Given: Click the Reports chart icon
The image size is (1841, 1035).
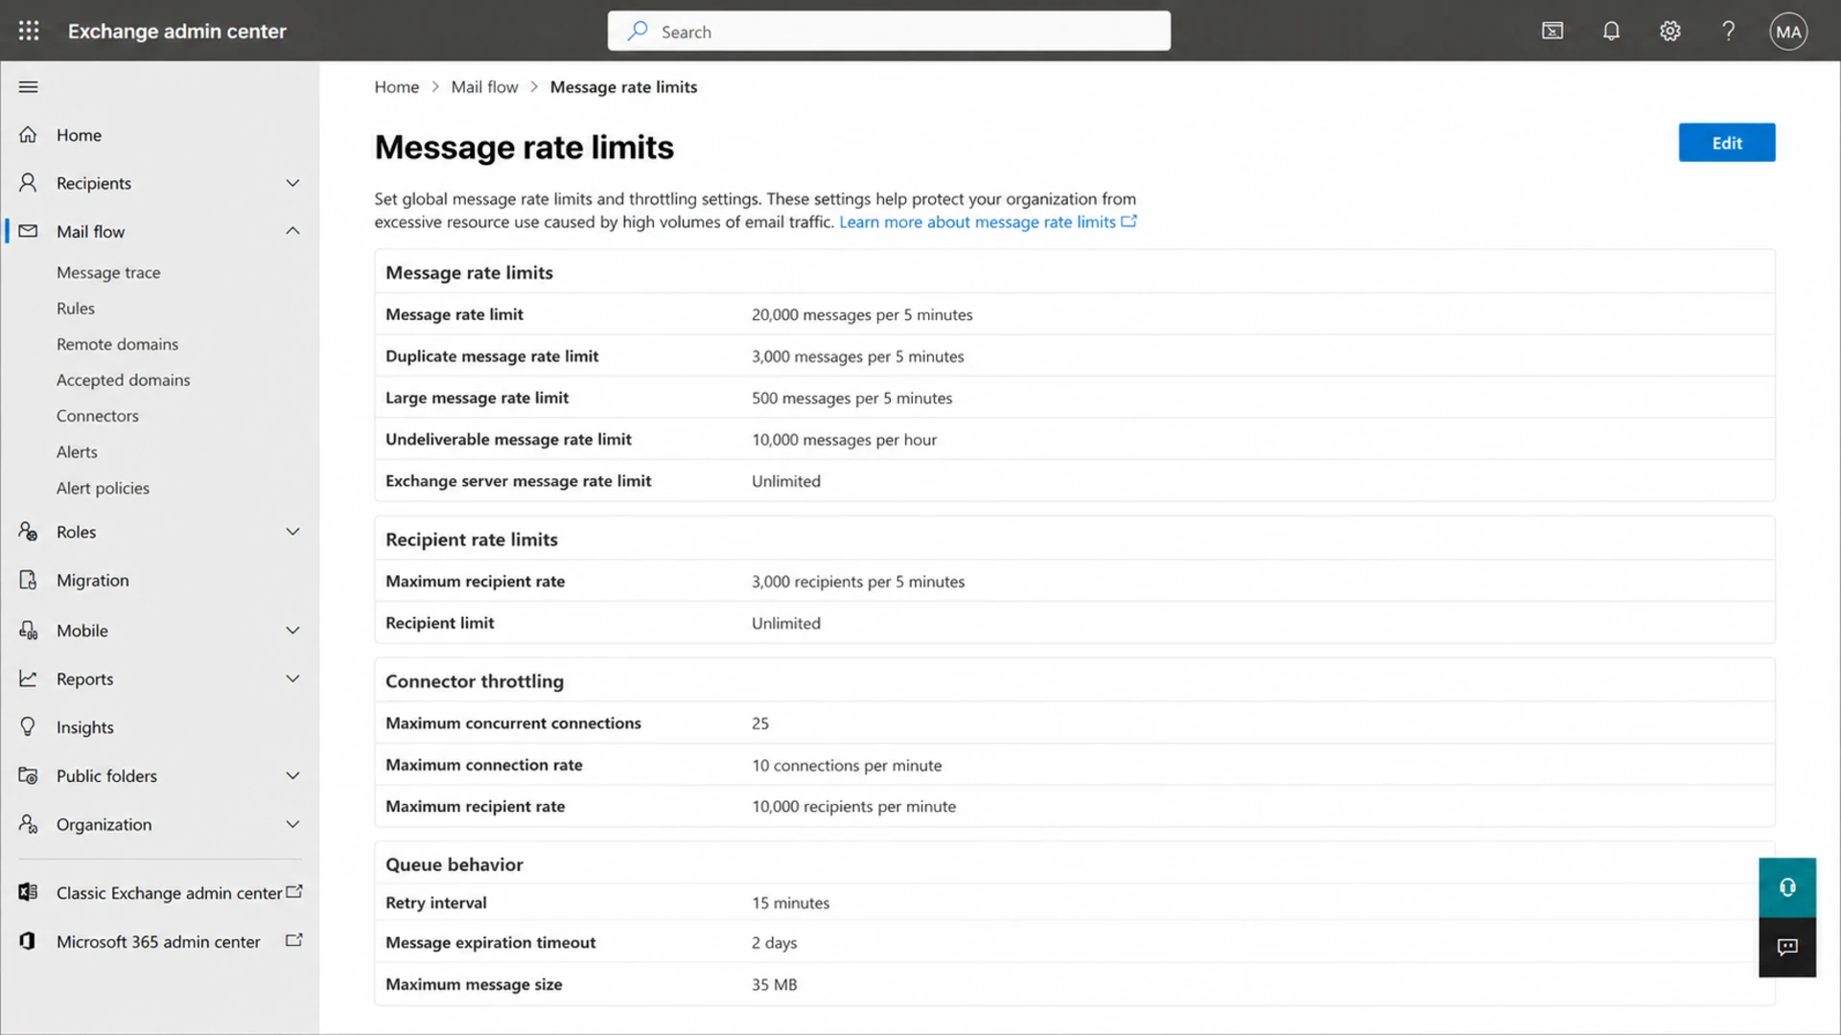Looking at the screenshot, I should (28, 678).
